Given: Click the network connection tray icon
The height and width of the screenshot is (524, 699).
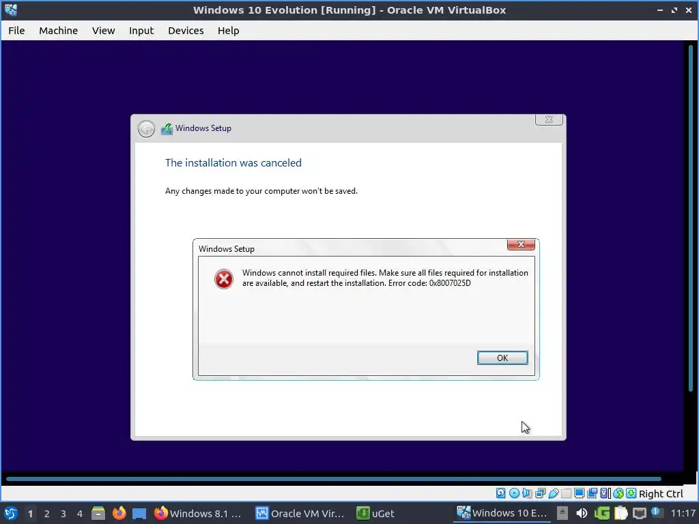Looking at the screenshot, I should pyautogui.click(x=639, y=513).
